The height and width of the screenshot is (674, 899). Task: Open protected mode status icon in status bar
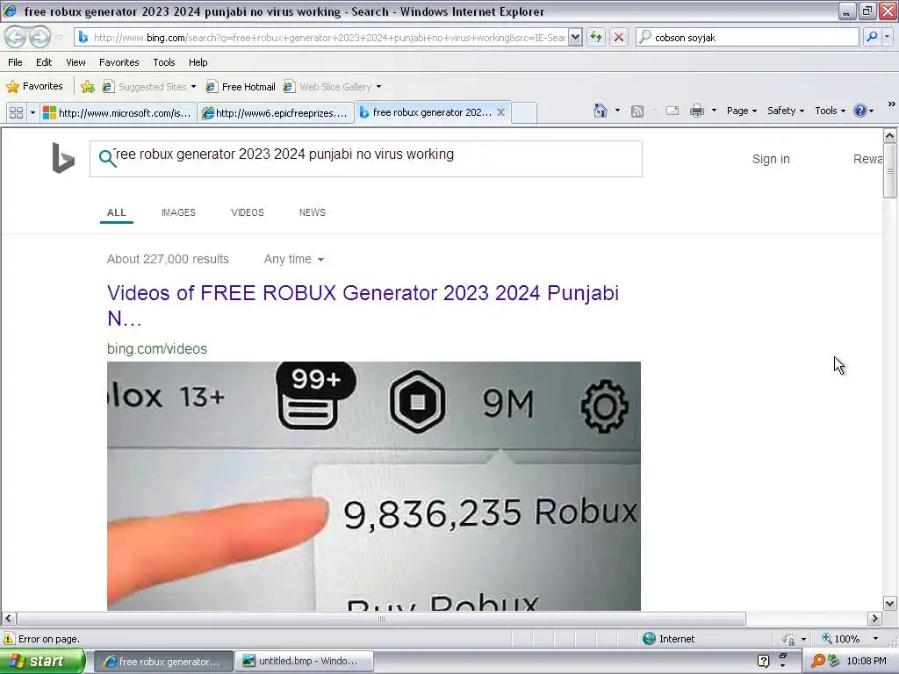[789, 639]
